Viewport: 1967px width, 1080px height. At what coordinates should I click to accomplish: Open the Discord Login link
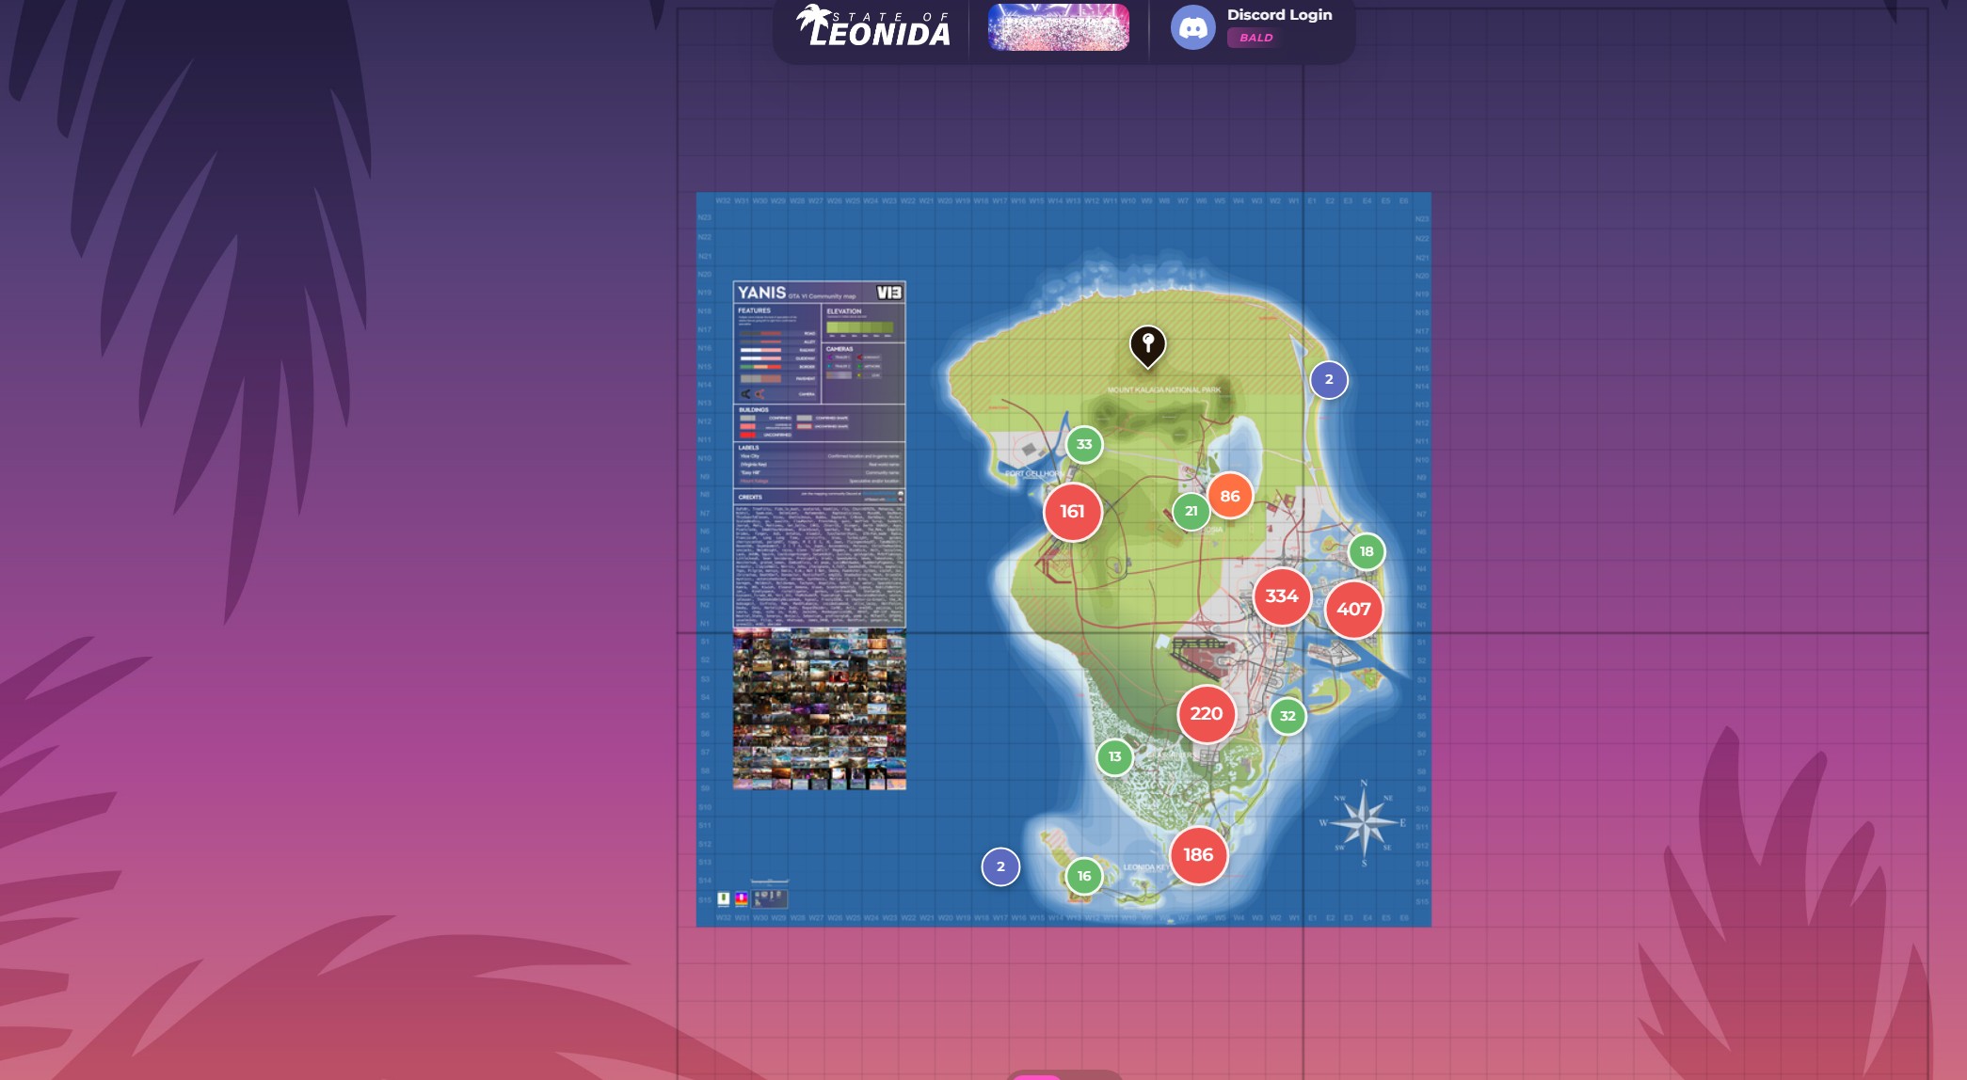tap(1279, 15)
